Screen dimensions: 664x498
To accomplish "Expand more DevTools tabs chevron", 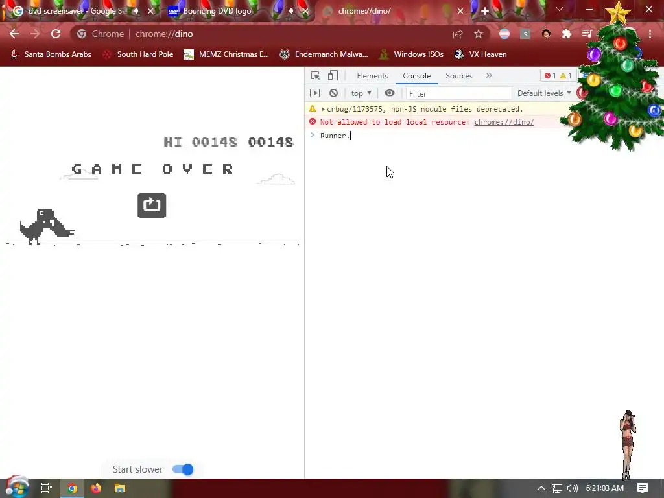I will pos(489,76).
